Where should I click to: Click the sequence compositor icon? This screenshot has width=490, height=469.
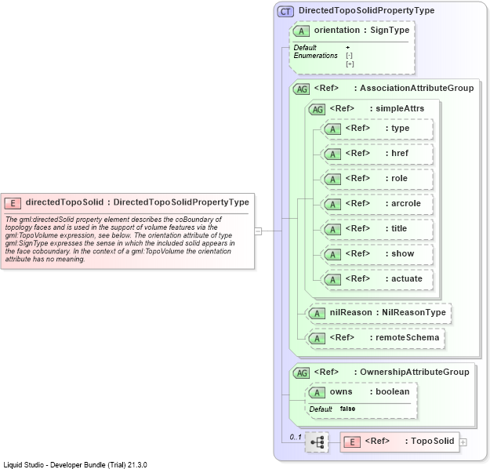click(x=317, y=442)
